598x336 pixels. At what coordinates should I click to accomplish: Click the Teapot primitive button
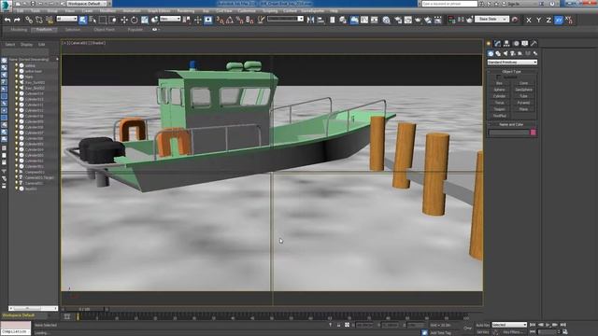coord(499,109)
